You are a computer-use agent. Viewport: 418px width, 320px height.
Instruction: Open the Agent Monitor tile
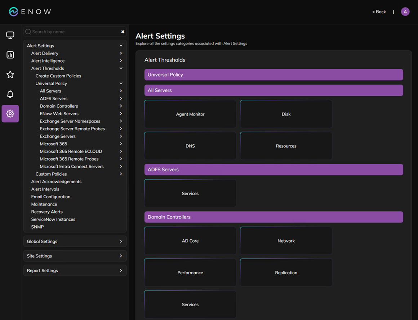point(190,114)
